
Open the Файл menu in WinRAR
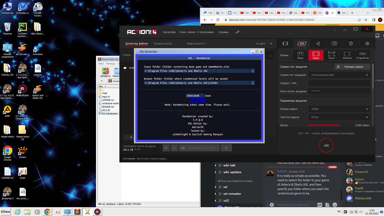tap(101, 64)
